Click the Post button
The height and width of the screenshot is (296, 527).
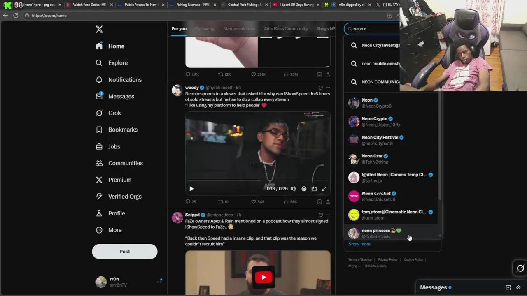tap(125, 252)
